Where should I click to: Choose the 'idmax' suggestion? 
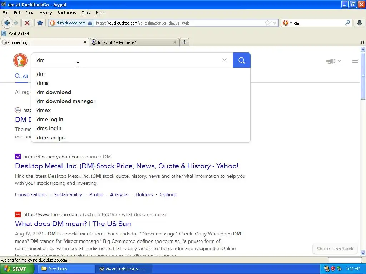141,110
